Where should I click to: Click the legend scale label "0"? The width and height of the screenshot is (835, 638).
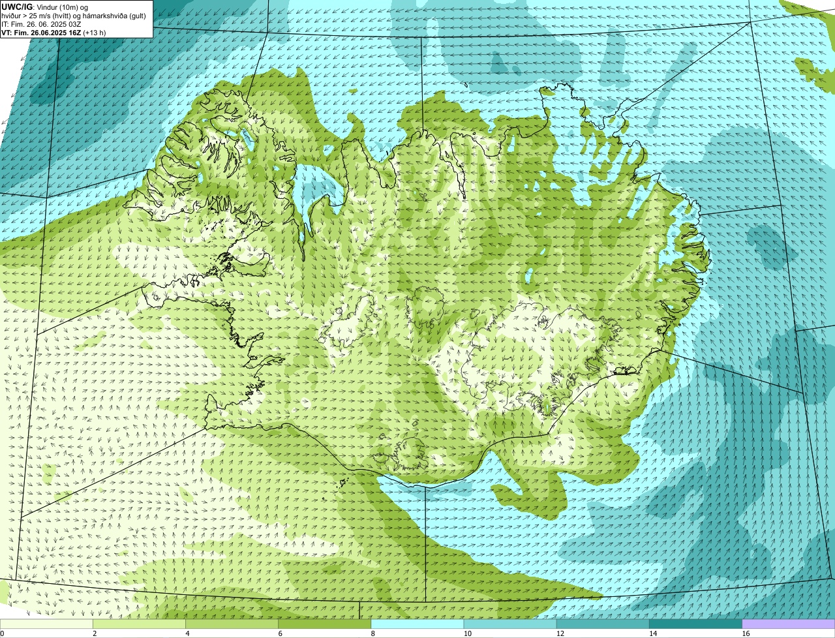2,633
